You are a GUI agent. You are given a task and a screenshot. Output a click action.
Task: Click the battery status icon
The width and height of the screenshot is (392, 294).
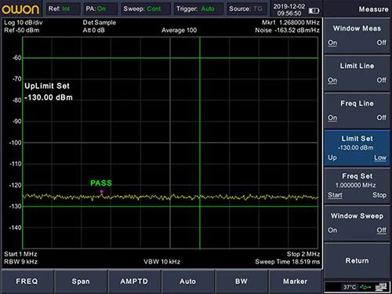(314, 11)
